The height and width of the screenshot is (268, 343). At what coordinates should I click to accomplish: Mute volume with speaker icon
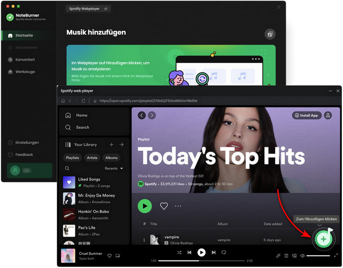[x=302, y=256]
